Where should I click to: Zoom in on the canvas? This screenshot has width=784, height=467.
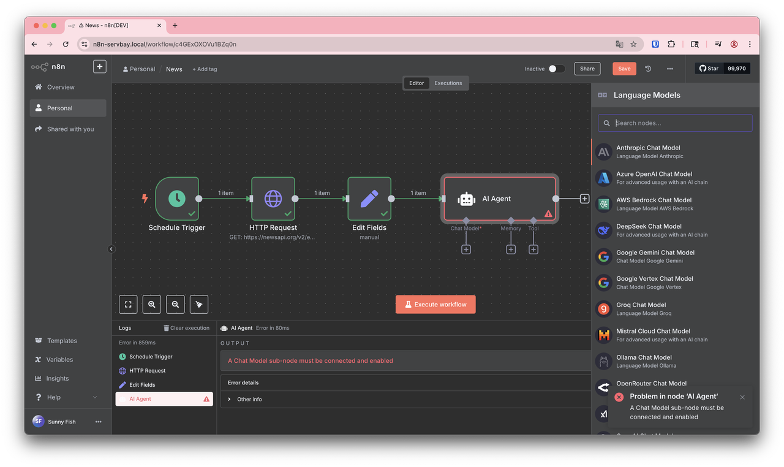click(152, 304)
